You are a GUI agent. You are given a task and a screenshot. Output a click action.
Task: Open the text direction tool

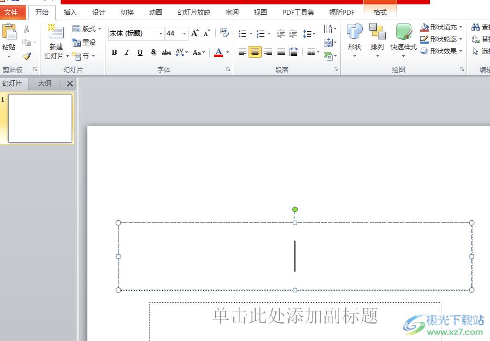(330, 29)
